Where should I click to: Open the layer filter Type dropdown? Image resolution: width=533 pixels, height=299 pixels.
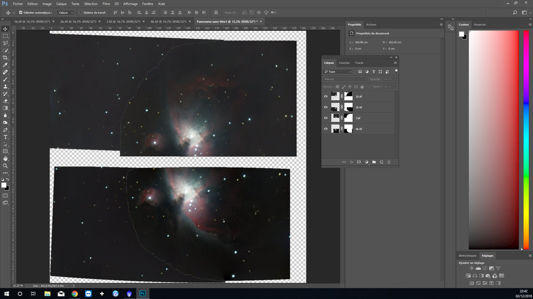[337, 72]
